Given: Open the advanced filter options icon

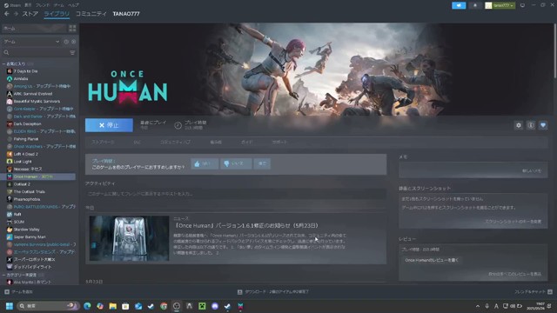Looking at the screenshot, I should (72, 52).
